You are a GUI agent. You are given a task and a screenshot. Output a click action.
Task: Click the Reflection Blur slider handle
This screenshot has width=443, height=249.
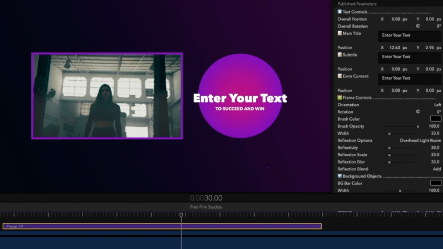[389, 162]
